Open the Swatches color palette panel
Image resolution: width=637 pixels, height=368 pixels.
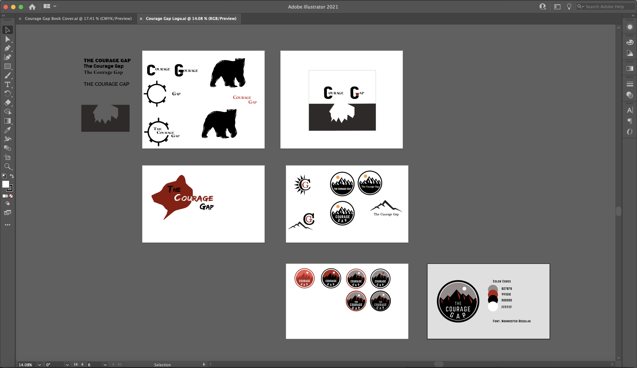point(630,42)
